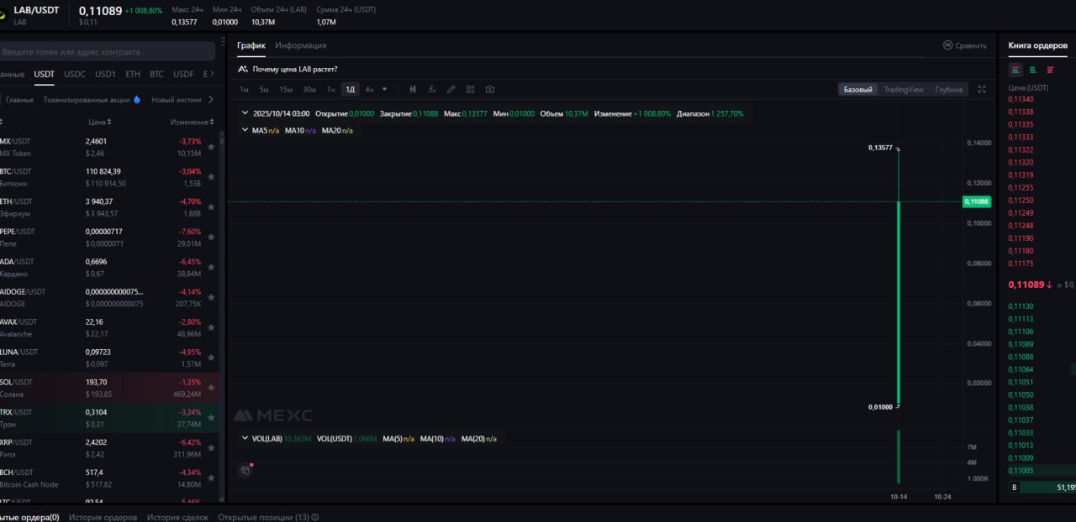Show only buy orders in order book
The image size is (1076, 522).
tap(1033, 70)
